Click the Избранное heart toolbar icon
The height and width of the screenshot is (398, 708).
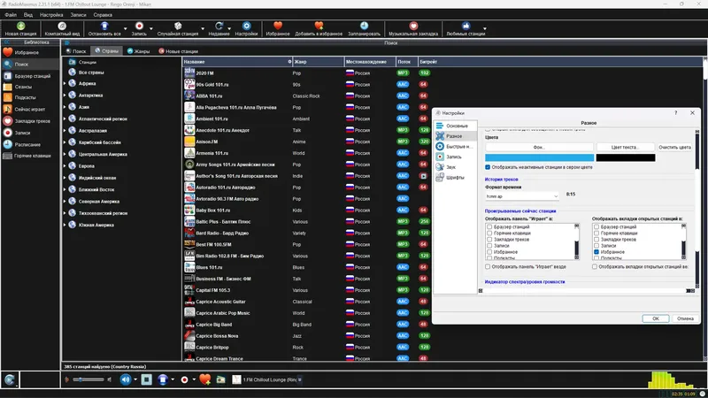(278, 27)
